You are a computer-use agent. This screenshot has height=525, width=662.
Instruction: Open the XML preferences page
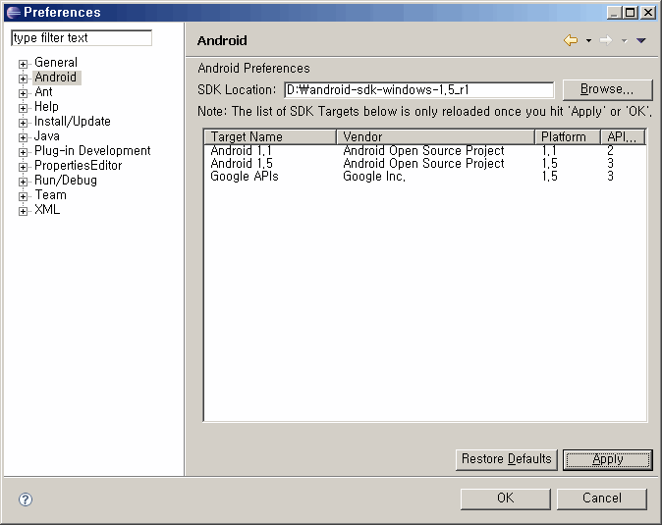tap(47, 210)
